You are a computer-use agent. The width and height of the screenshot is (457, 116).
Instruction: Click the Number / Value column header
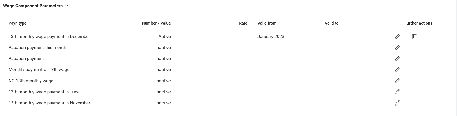[x=156, y=23]
